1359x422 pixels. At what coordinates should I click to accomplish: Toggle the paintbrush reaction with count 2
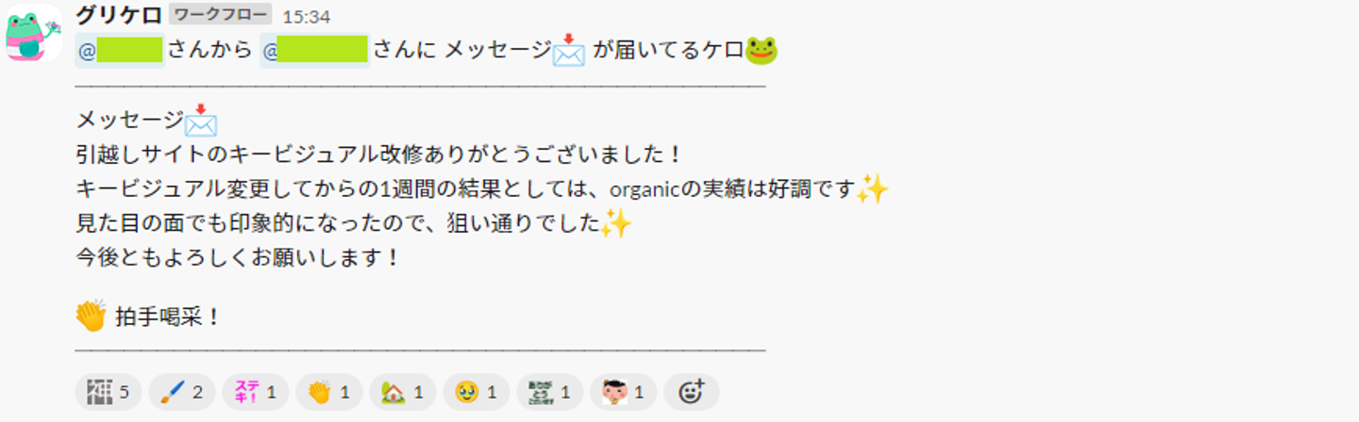[182, 392]
